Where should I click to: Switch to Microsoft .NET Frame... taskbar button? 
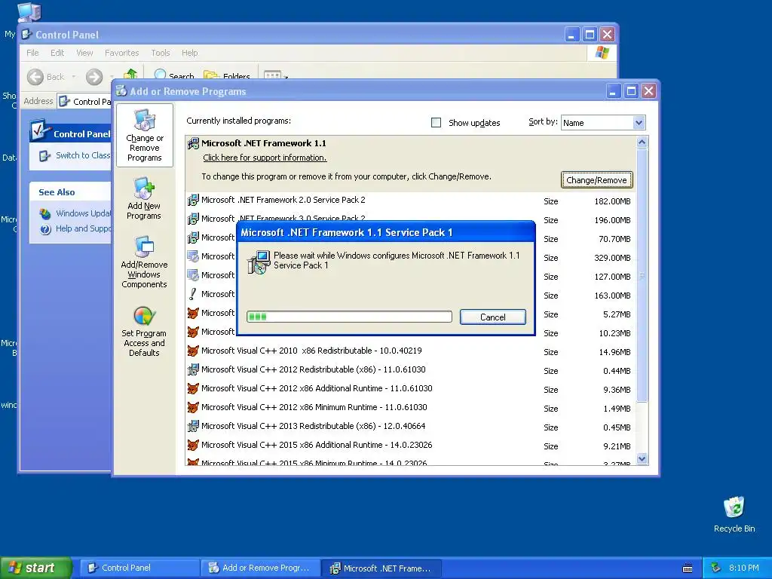[x=381, y=568]
